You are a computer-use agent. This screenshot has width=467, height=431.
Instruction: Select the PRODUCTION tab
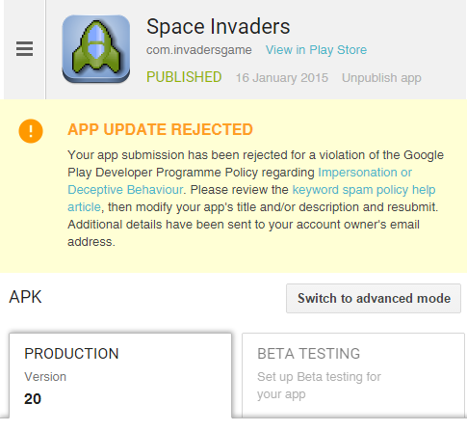(x=120, y=375)
